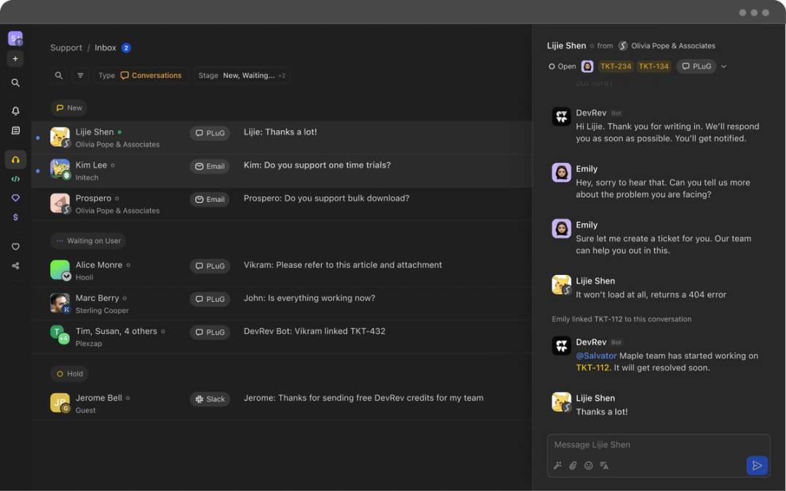786x491 pixels.
Task: Open the filter icon next to search
Action: point(80,75)
